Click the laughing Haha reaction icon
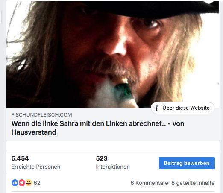 [29, 183]
